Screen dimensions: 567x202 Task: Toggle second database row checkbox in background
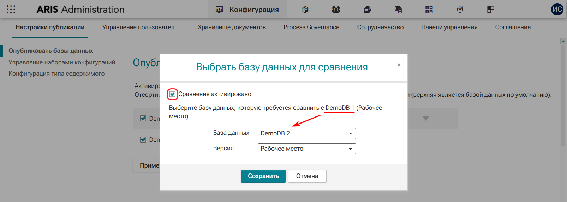143,140
